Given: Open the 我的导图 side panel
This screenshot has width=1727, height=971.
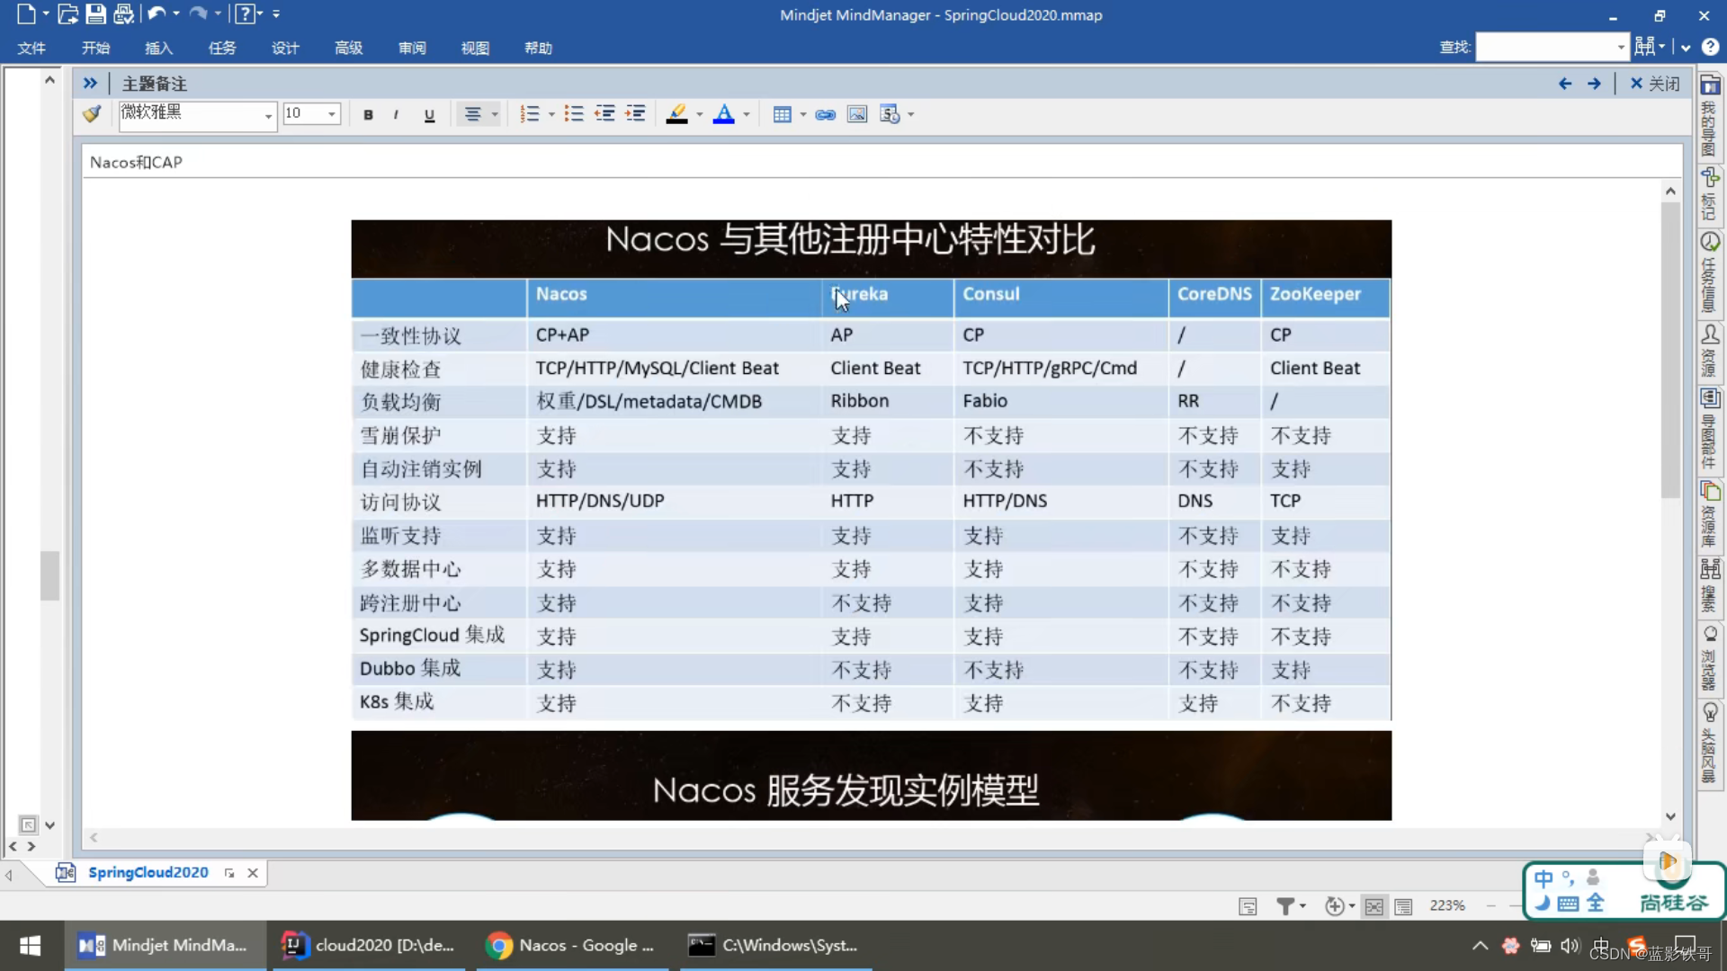Looking at the screenshot, I should (1710, 115).
